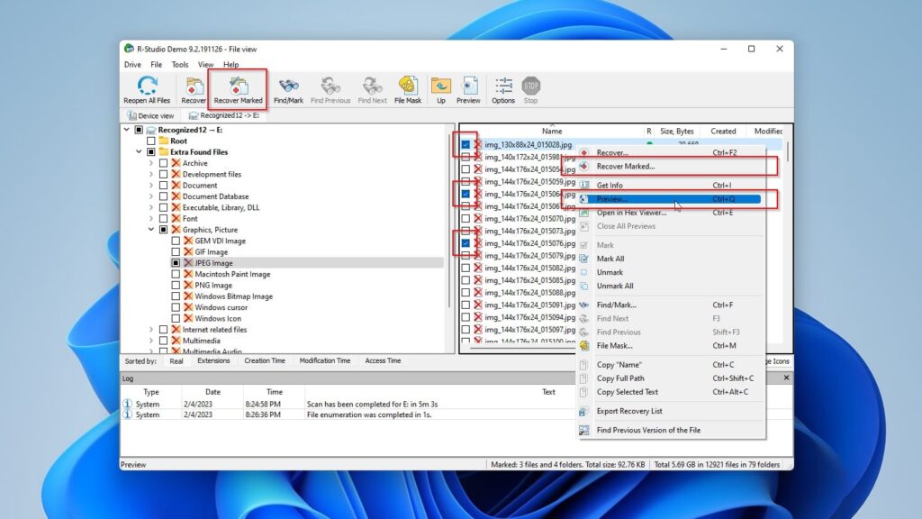Image resolution: width=922 pixels, height=519 pixels.
Task: Expand the Development files node
Action: [x=151, y=174]
